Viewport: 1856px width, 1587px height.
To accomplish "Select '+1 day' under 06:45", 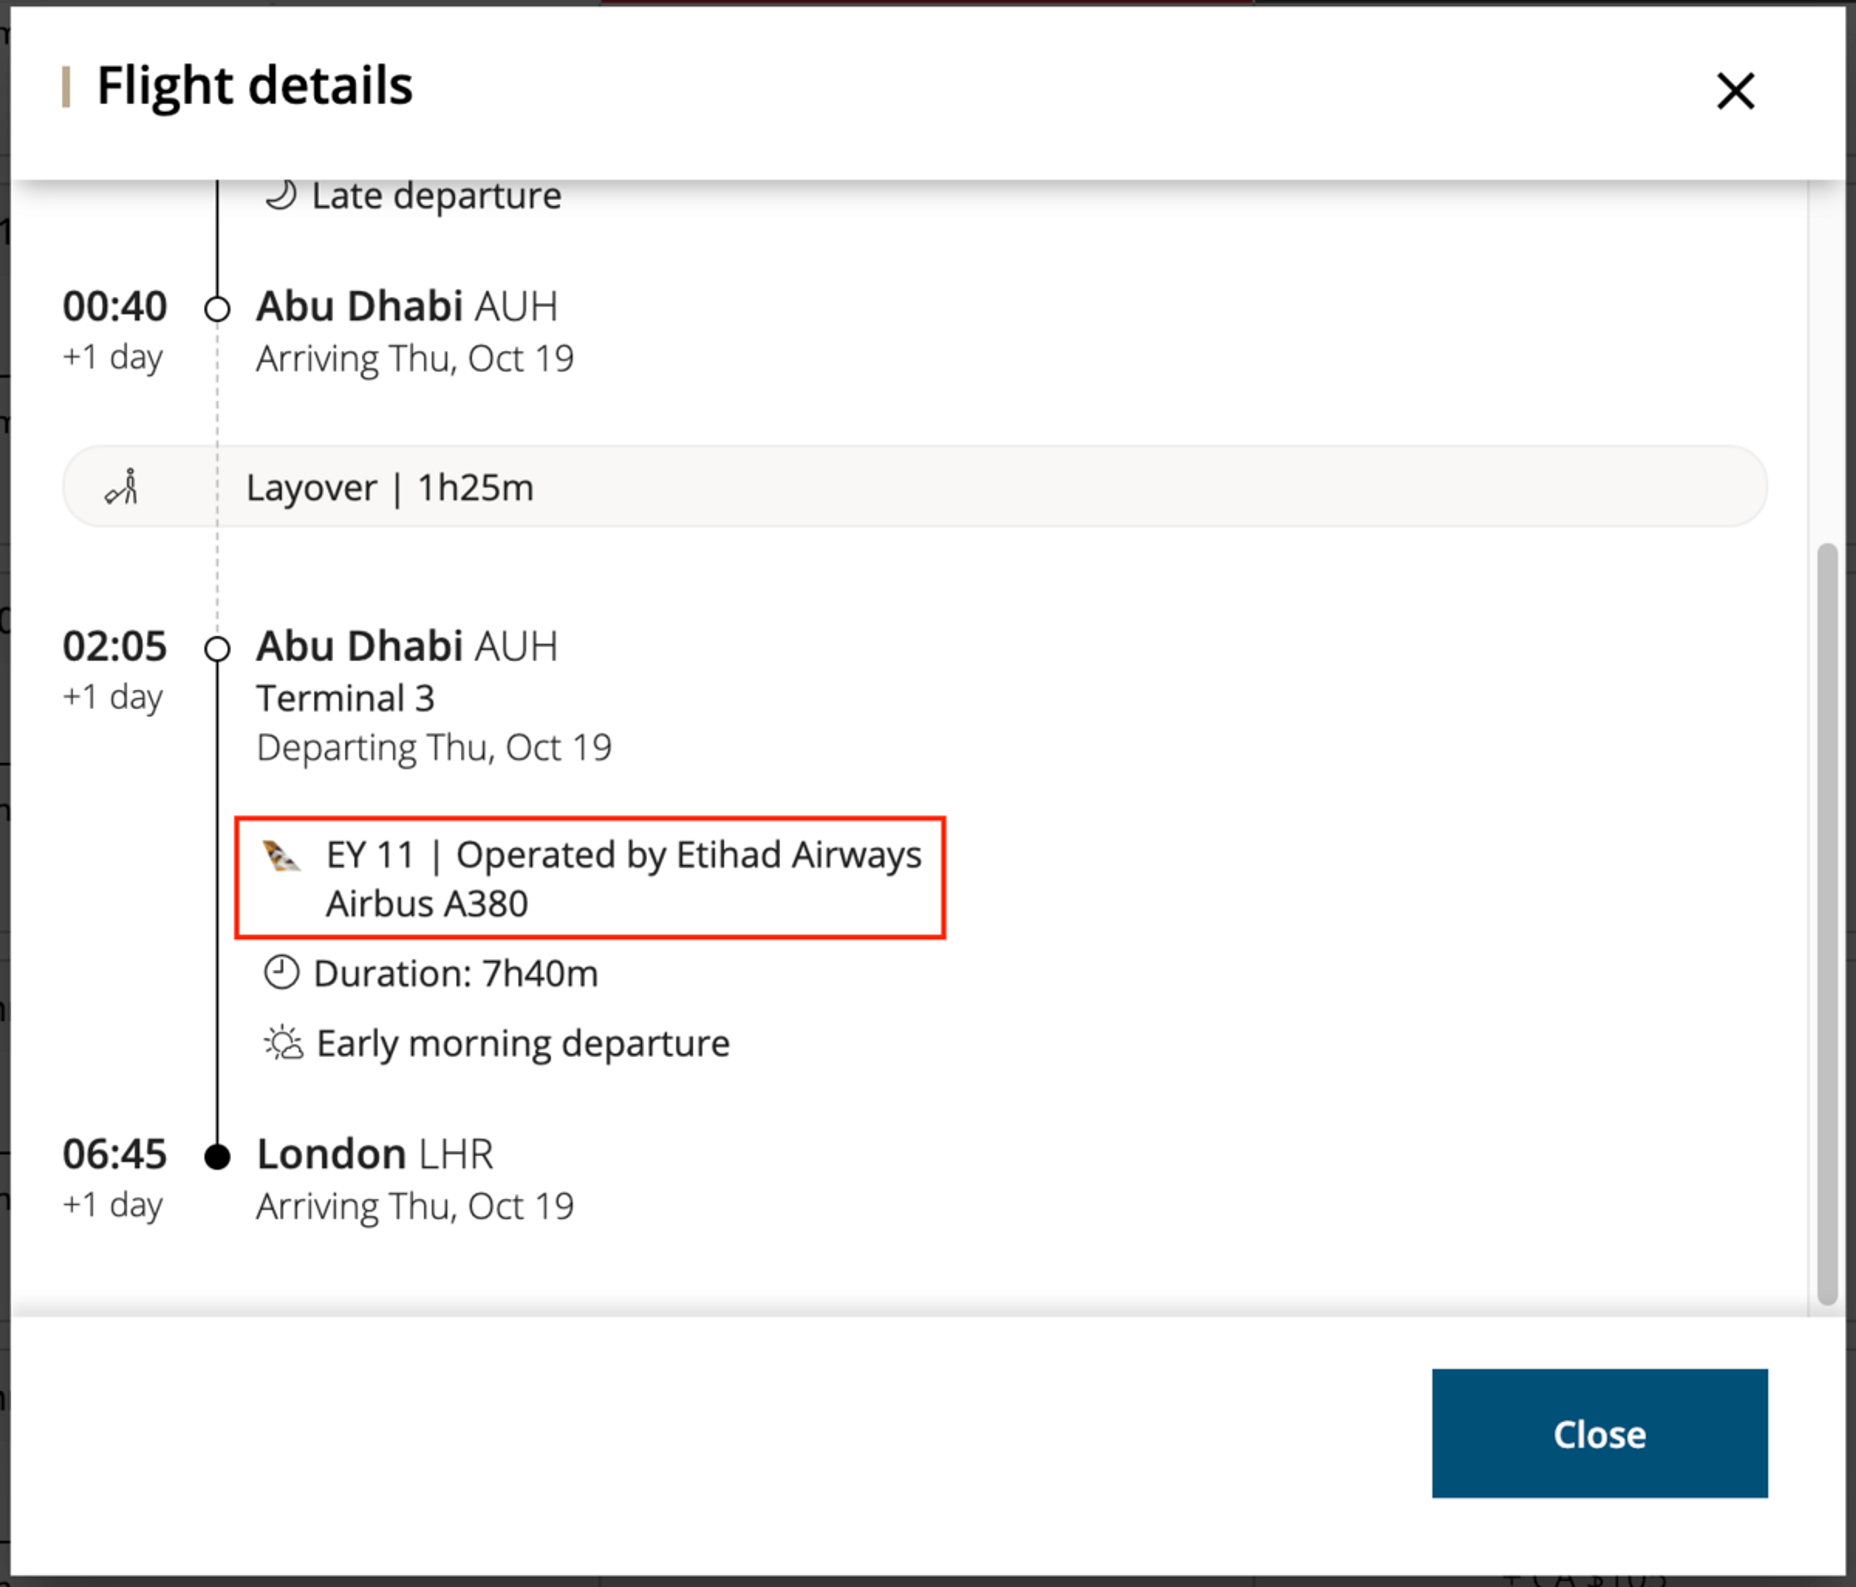I will (113, 1204).
